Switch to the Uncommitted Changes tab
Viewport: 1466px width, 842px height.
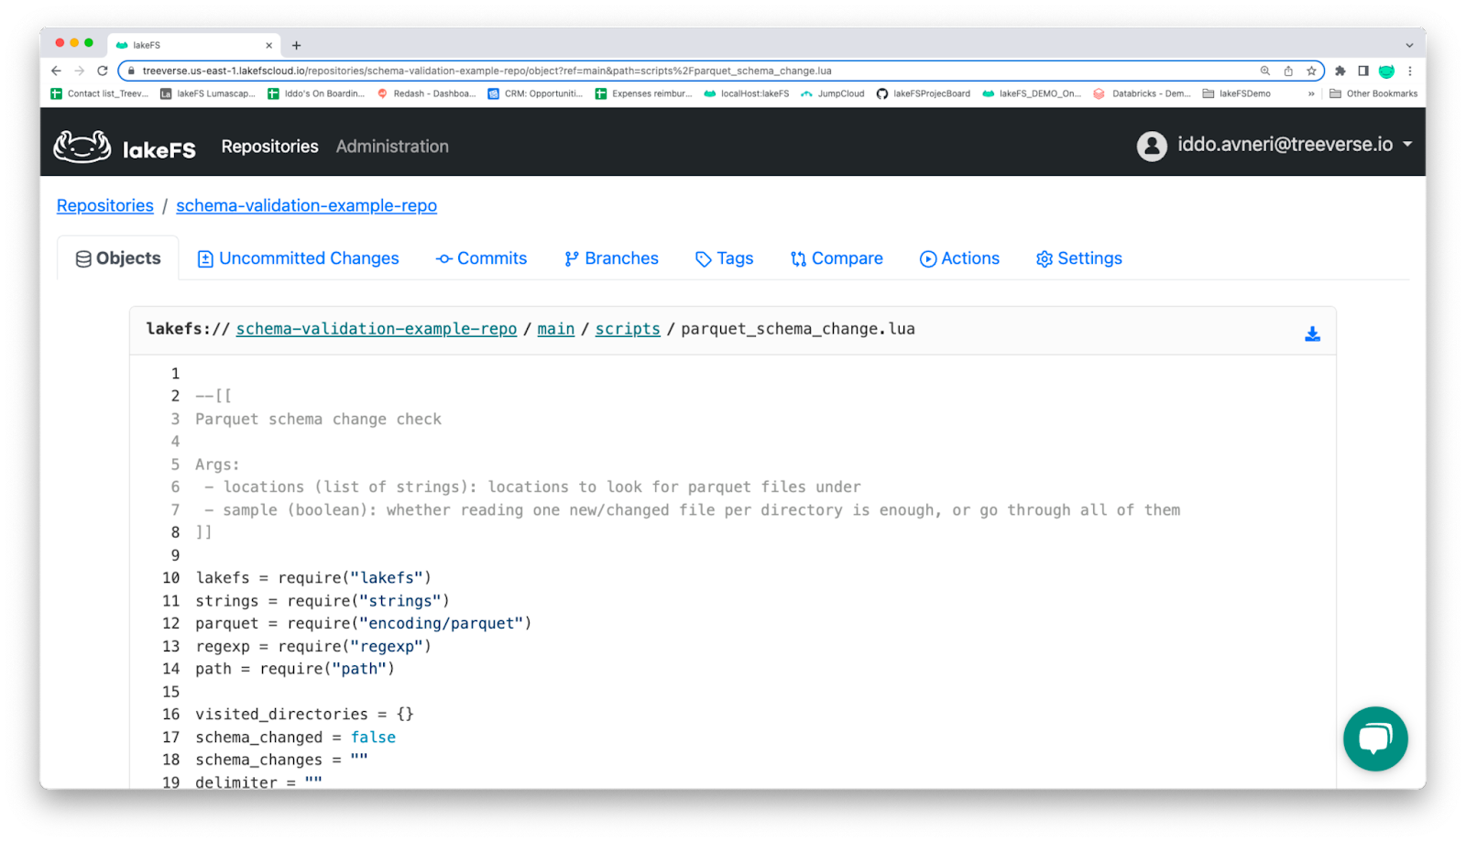click(x=299, y=258)
